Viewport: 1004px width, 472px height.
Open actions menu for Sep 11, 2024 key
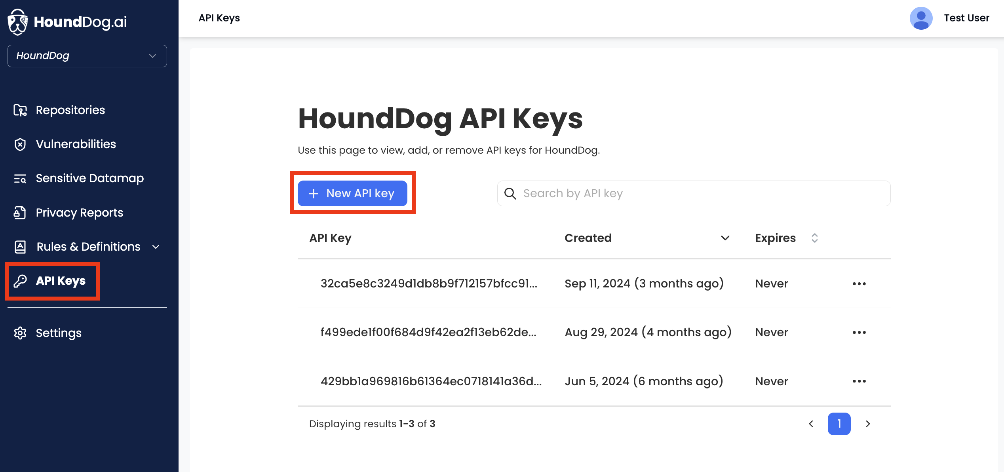pos(859,284)
